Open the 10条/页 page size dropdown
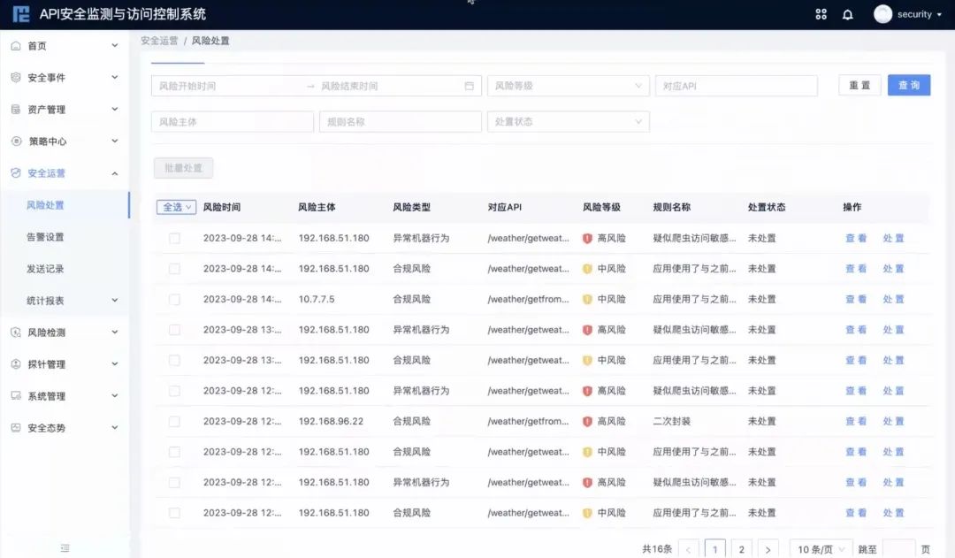The height and width of the screenshot is (558, 955). (x=819, y=547)
